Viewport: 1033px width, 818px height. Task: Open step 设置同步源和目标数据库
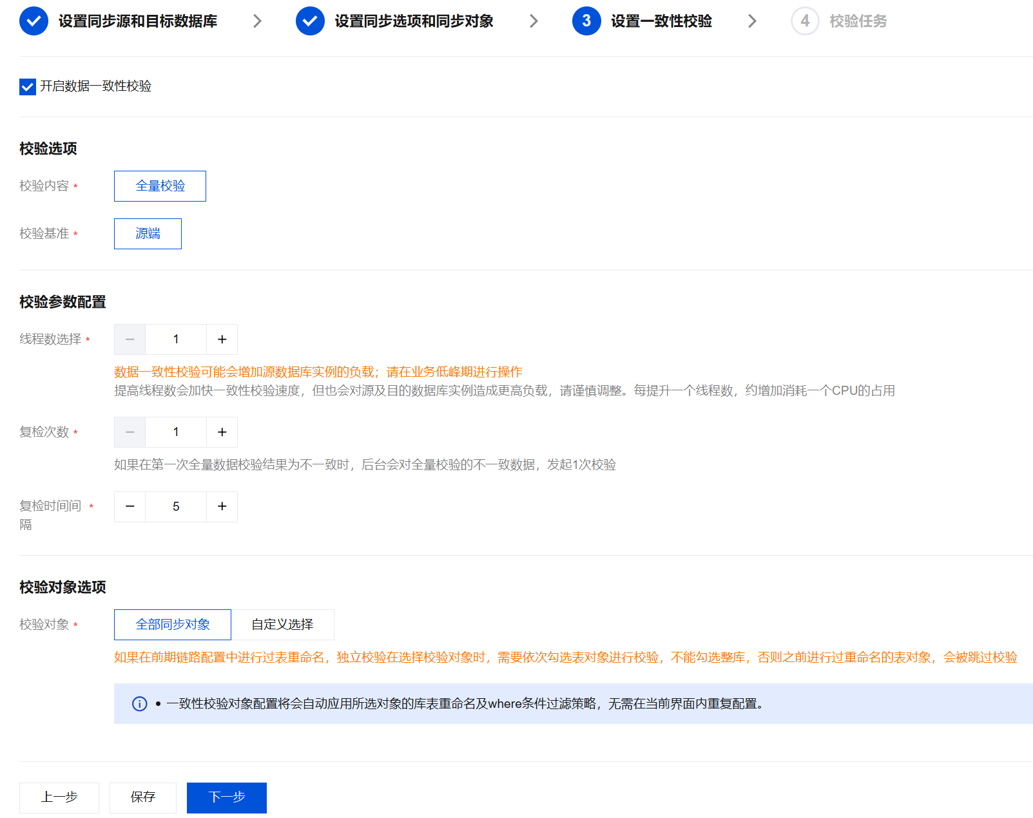click(138, 21)
